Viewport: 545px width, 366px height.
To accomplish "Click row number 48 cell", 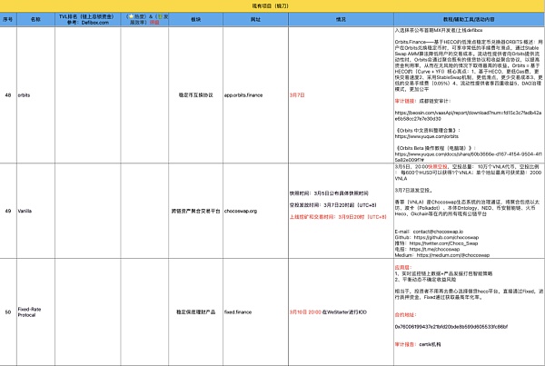I will (8, 94).
